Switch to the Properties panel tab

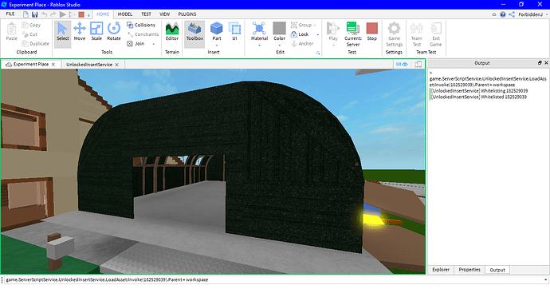(469, 270)
